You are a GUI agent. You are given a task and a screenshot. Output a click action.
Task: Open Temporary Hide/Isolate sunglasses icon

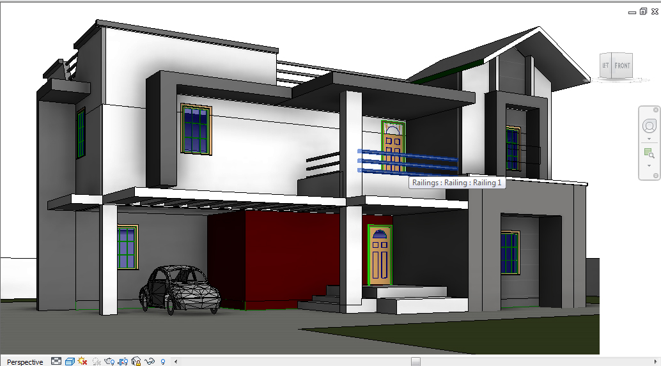[x=150, y=362]
